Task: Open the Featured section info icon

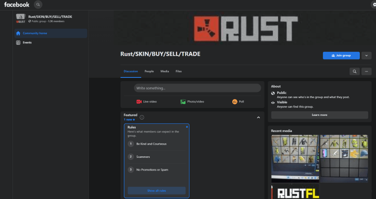Action: pos(142,117)
